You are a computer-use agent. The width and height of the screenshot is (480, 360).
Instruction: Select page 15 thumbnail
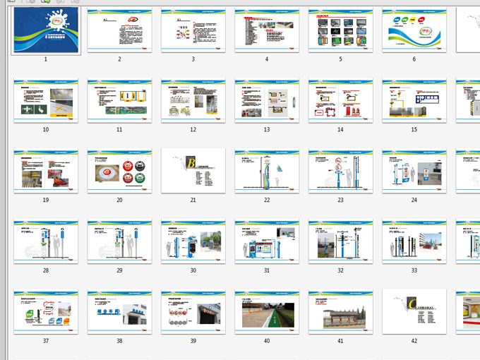click(414, 100)
